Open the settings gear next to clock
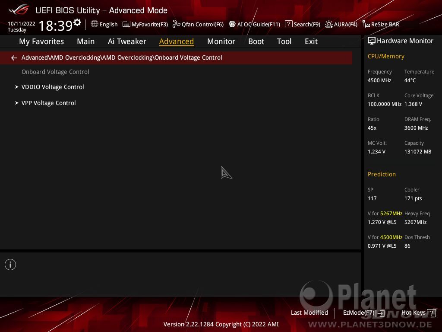The image size is (442, 332). coord(77,22)
